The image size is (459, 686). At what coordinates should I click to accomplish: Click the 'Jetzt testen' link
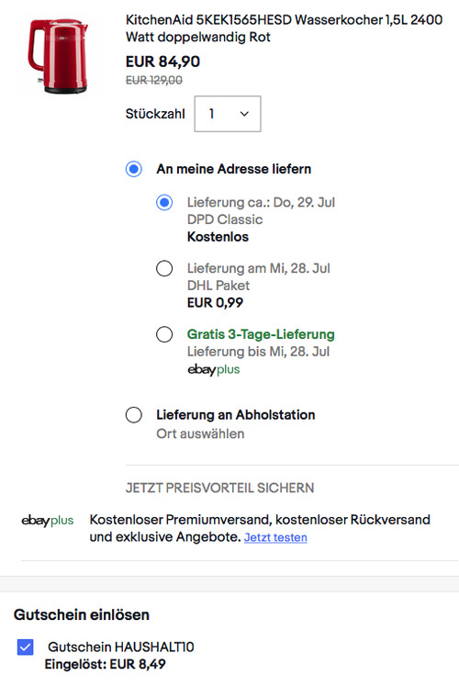pyautogui.click(x=275, y=537)
